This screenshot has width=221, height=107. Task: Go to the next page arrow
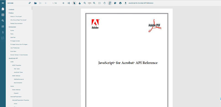pyautogui.click(x=63, y=3)
